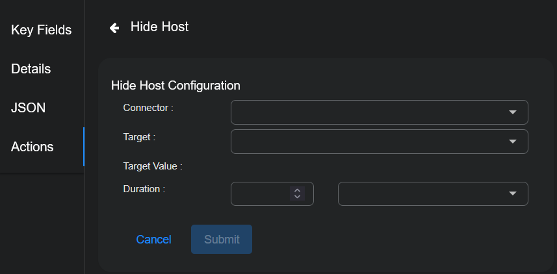Click the Target Value label

(x=153, y=166)
